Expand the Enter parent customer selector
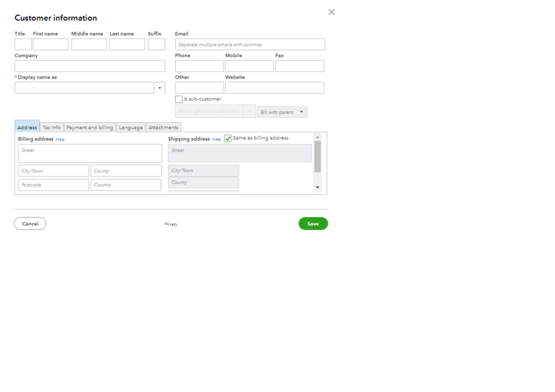 (x=249, y=111)
